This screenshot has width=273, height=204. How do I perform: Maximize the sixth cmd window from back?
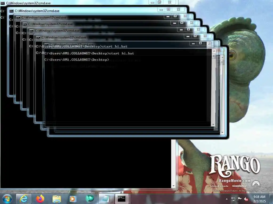coord(195,36)
